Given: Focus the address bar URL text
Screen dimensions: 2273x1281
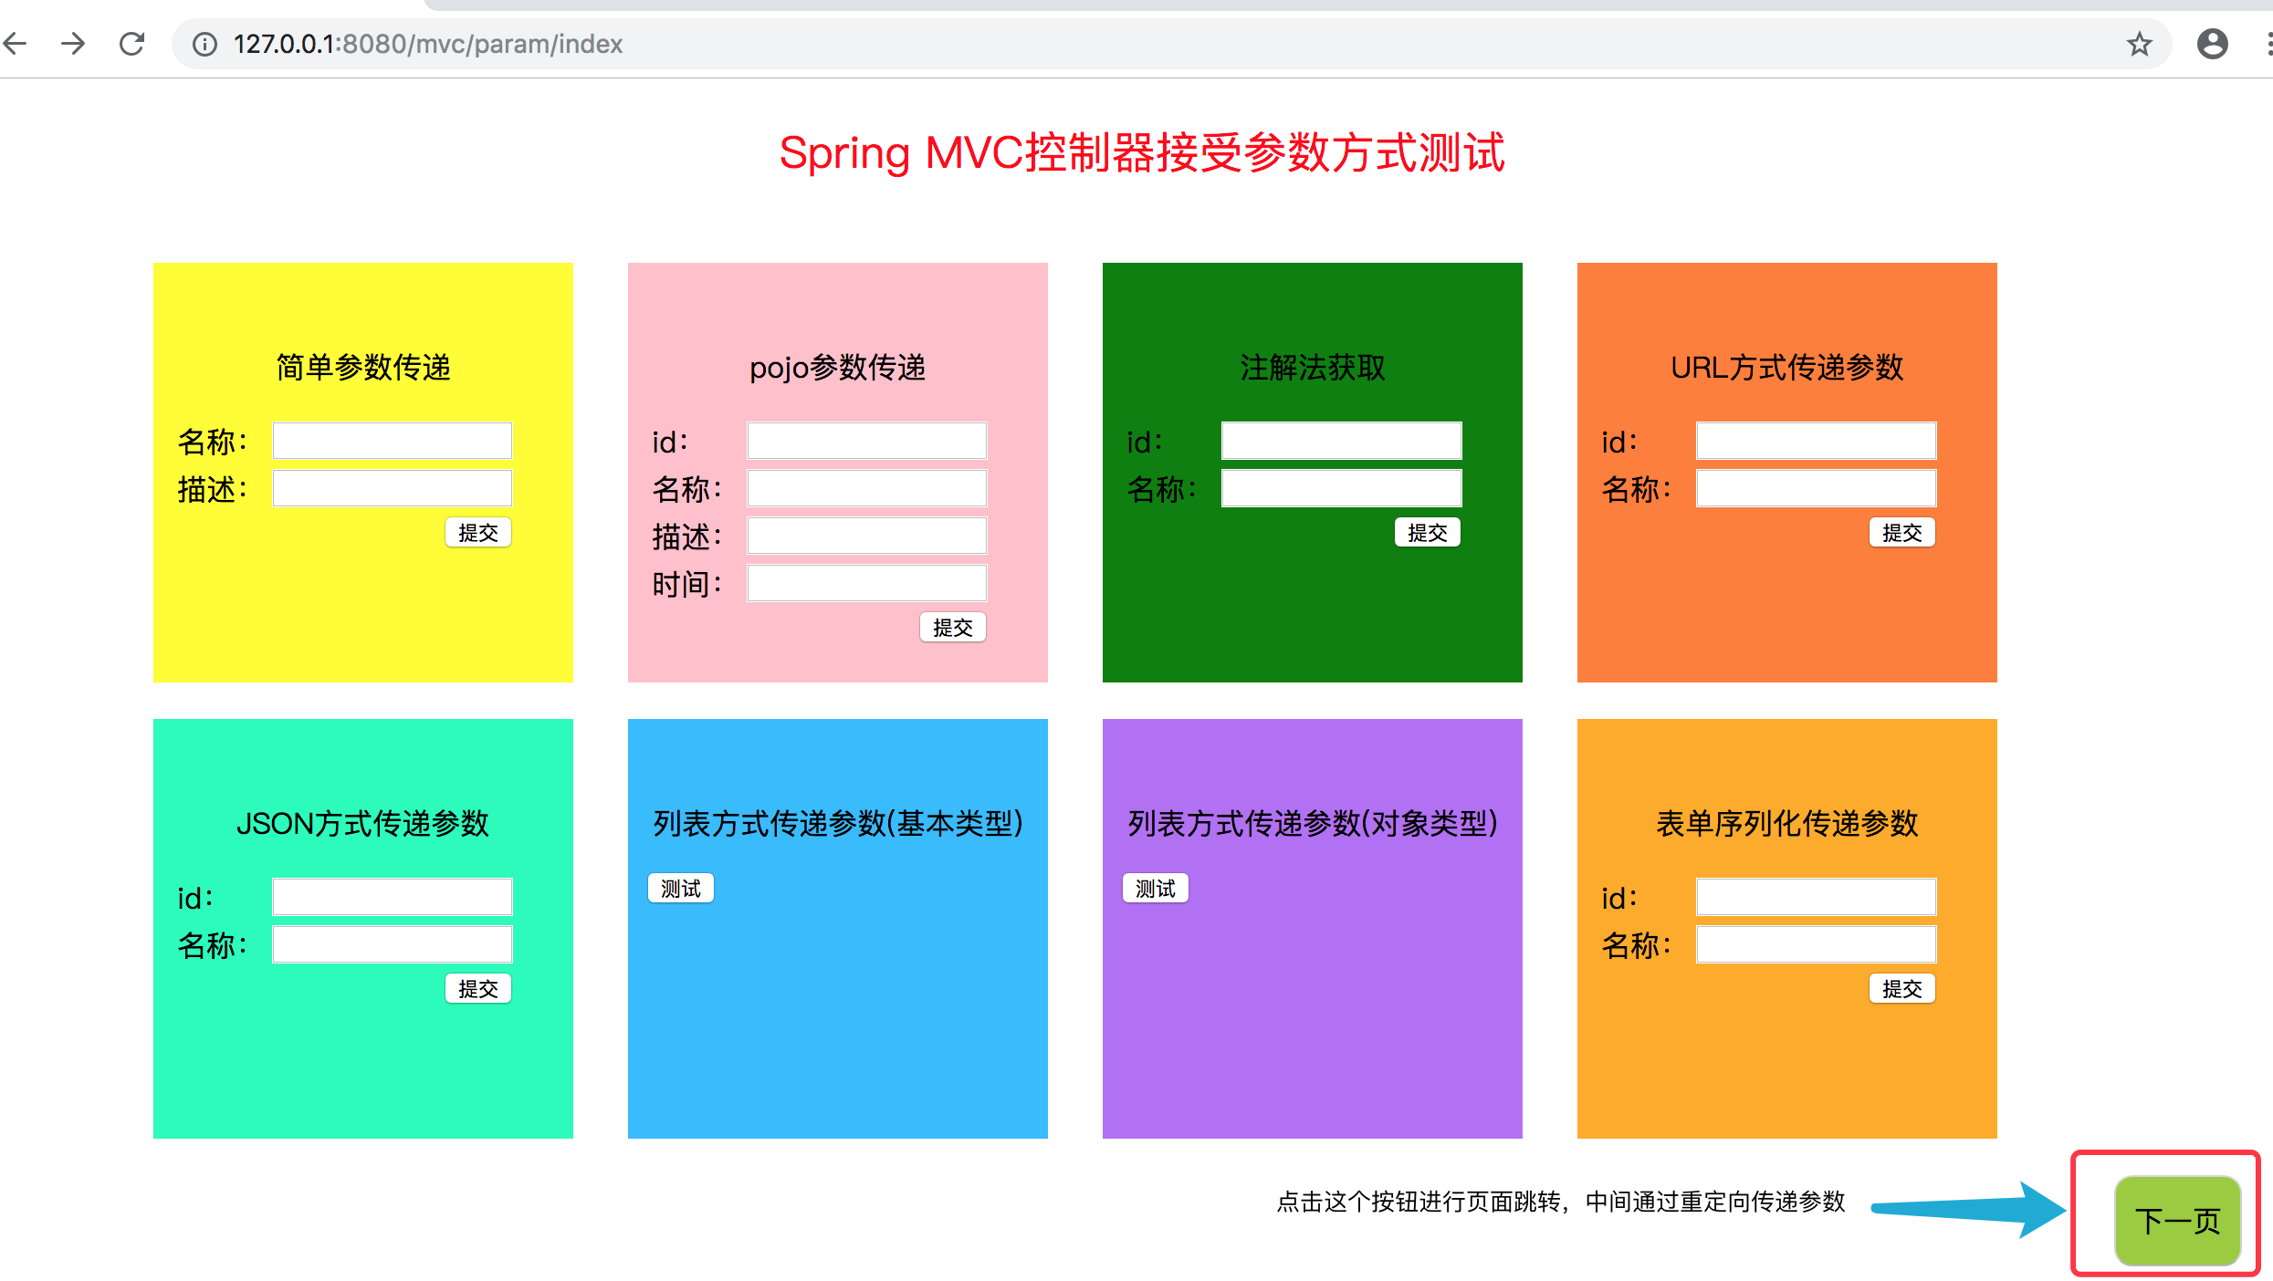Looking at the screenshot, I should 427,44.
